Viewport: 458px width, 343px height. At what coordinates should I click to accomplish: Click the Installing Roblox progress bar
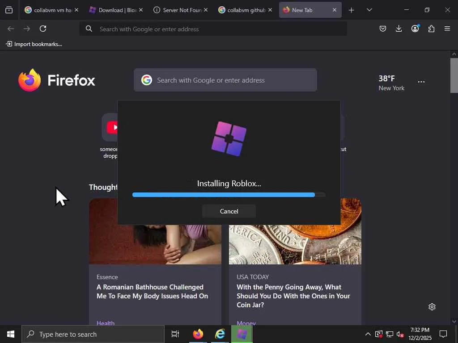click(x=229, y=195)
